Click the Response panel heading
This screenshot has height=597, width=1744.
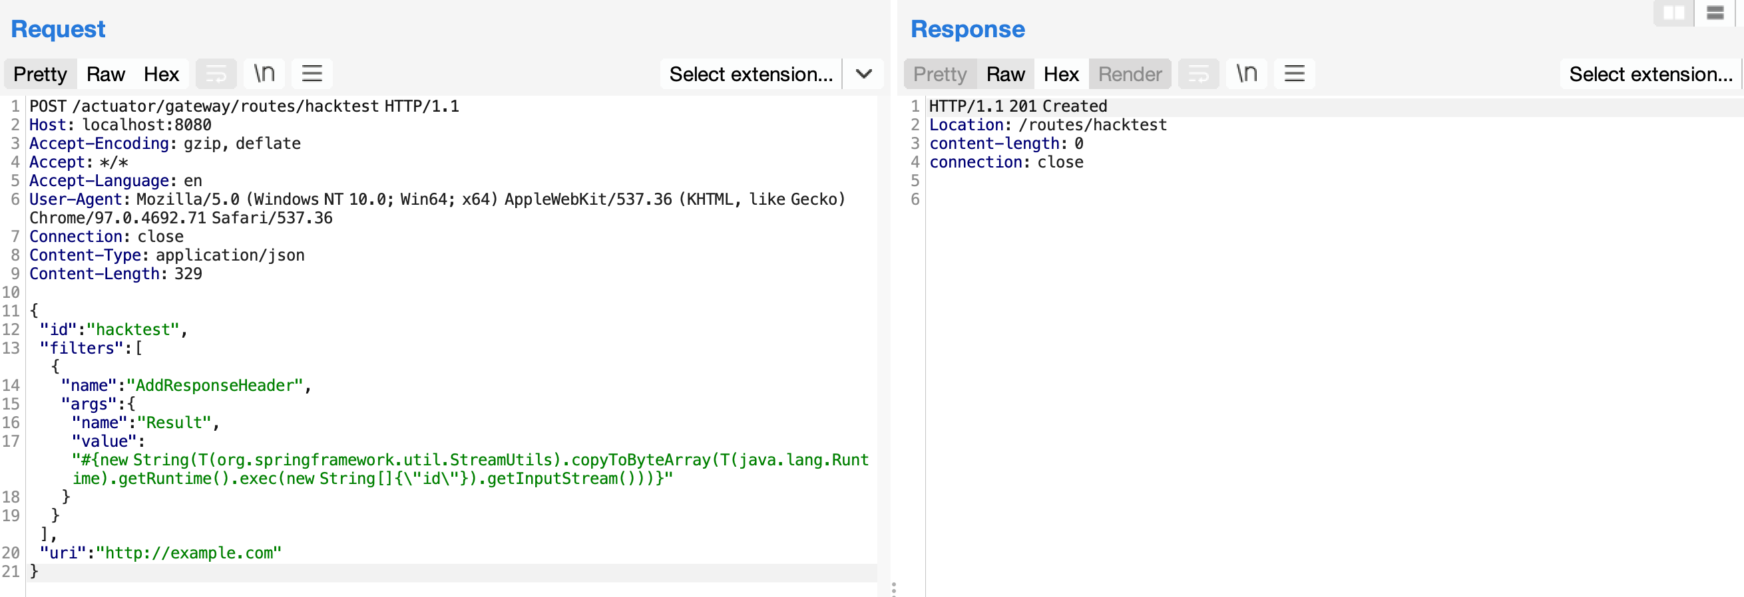pyautogui.click(x=967, y=29)
